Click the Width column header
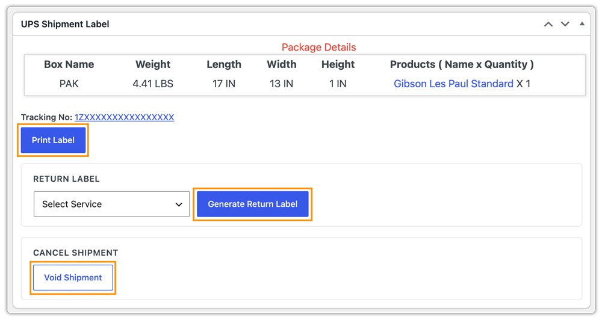This screenshot has width=602, height=320. (281, 64)
